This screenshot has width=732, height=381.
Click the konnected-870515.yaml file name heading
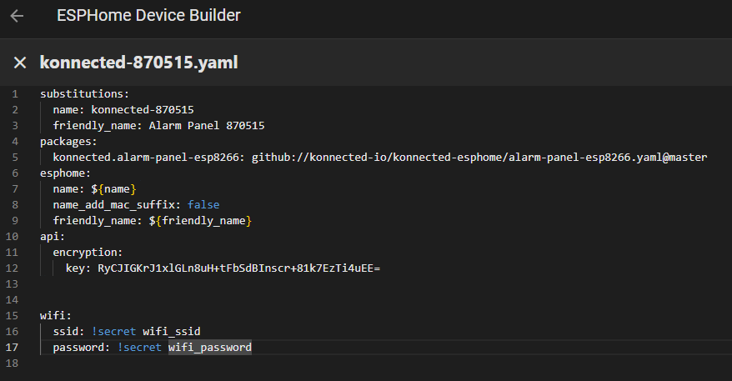pos(138,63)
